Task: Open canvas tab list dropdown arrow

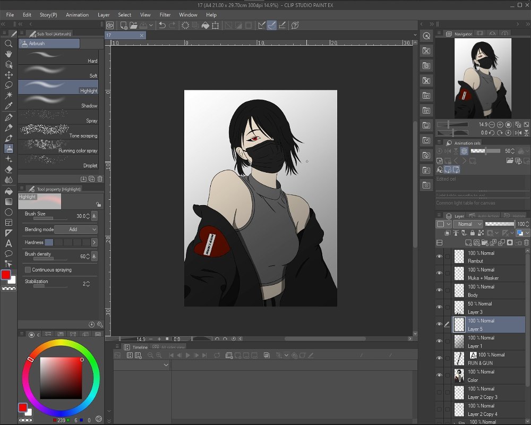Action: pyautogui.click(x=415, y=35)
